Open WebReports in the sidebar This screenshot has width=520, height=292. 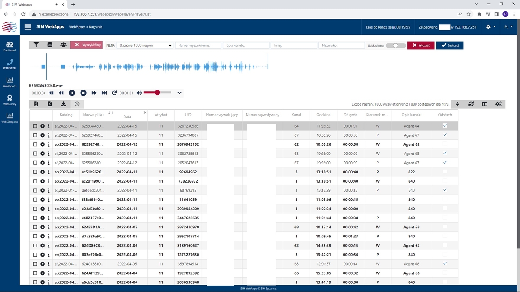[10, 82]
